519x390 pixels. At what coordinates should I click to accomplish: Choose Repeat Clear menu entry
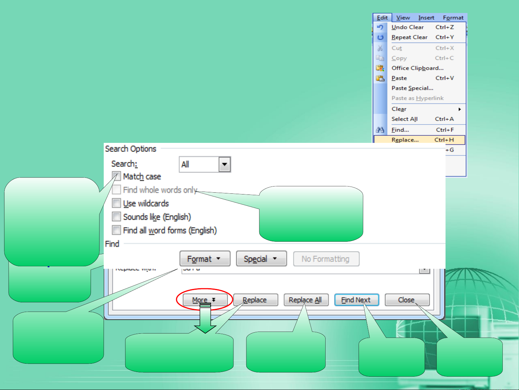[x=420, y=37]
